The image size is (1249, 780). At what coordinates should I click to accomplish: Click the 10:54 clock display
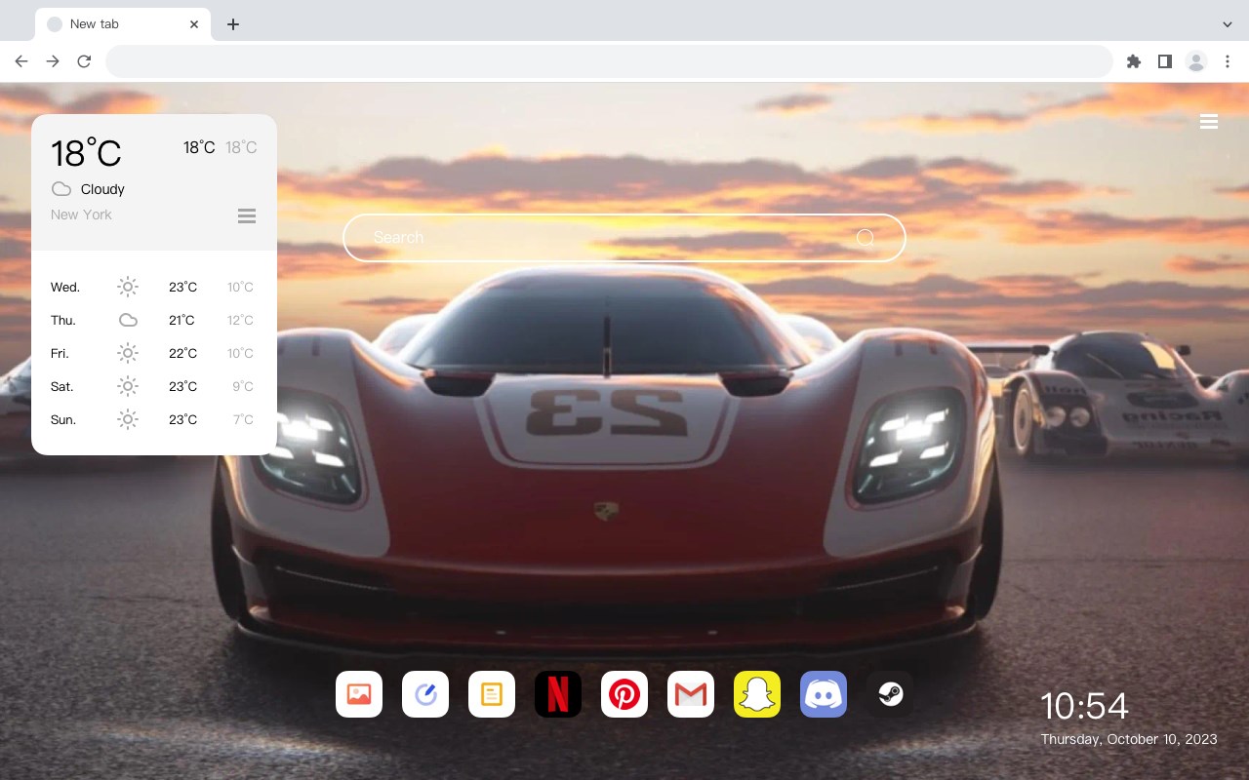coord(1084,706)
